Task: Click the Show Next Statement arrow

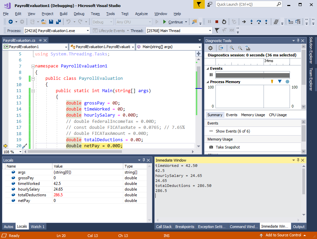Action: tap(244, 22)
